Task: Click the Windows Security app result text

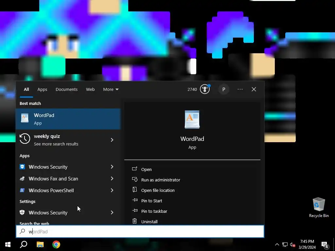Action: point(48,167)
